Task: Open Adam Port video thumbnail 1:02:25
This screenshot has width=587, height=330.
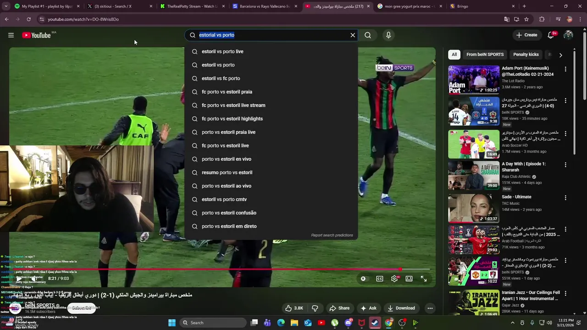Action: pyautogui.click(x=474, y=80)
